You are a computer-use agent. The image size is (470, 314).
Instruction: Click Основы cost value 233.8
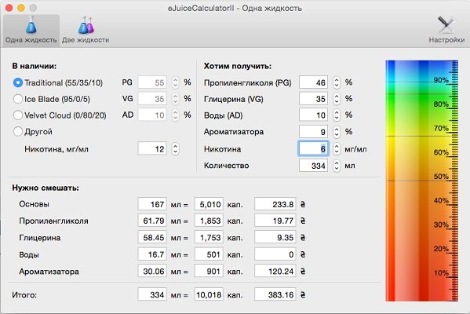(x=275, y=204)
